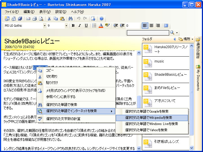
Task: Click the scrap memo window toolbar icon
Action: (93, 19)
